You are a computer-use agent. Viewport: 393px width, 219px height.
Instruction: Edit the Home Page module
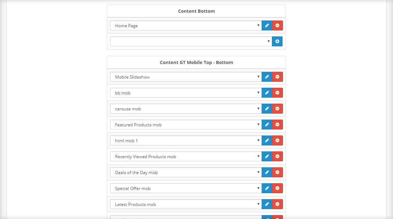[267, 25]
